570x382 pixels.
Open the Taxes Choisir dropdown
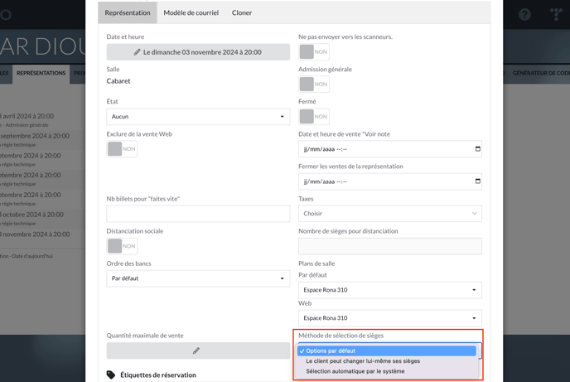click(389, 214)
